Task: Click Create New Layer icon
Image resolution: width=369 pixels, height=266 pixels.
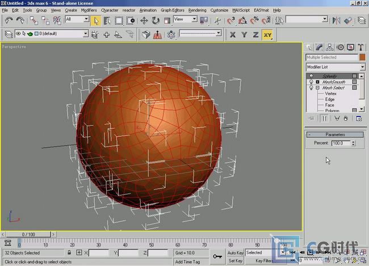Action: (x=95, y=35)
